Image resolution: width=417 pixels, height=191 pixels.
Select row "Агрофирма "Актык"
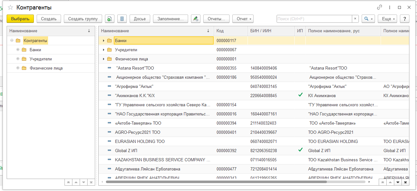(x=254, y=86)
